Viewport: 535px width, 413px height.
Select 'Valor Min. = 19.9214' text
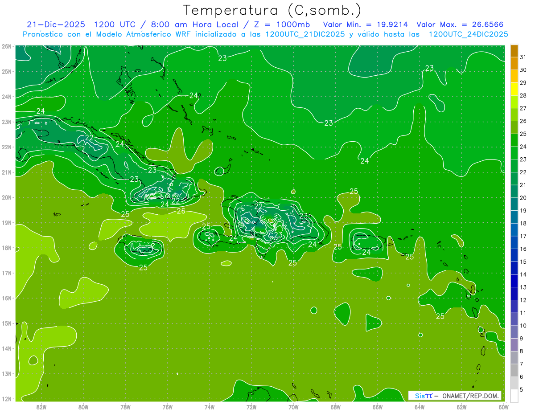[x=366, y=25]
